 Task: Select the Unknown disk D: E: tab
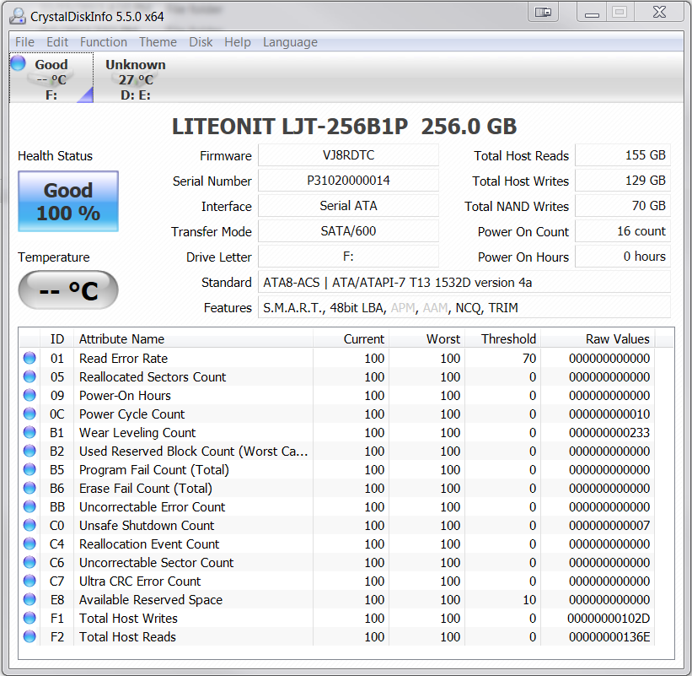tap(135, 79)
